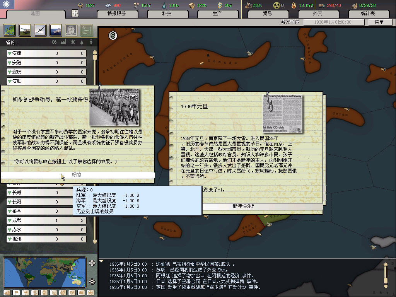Select the 安陆 province row
Screen dimensions: 396x297
click(x=46, y=63)
